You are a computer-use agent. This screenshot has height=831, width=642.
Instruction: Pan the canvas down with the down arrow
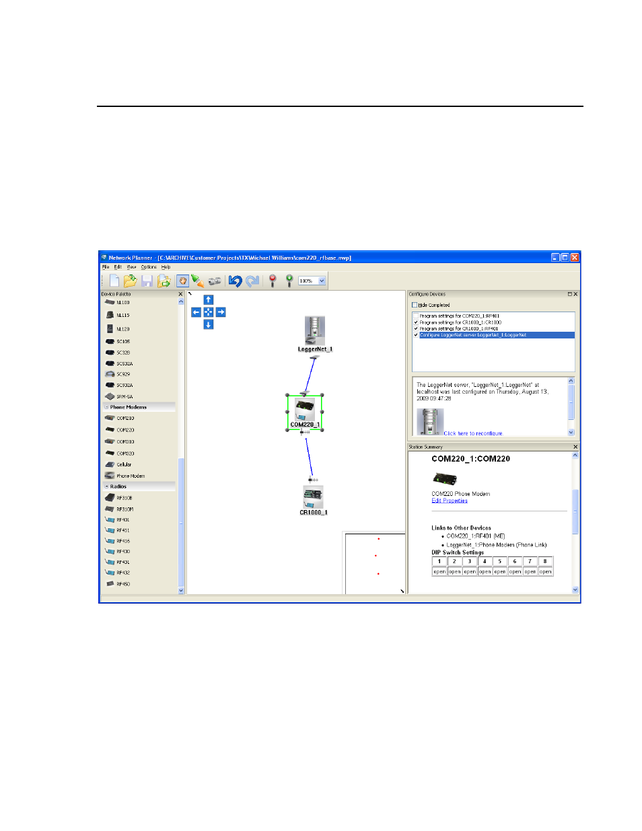click(x=209, y=324)
